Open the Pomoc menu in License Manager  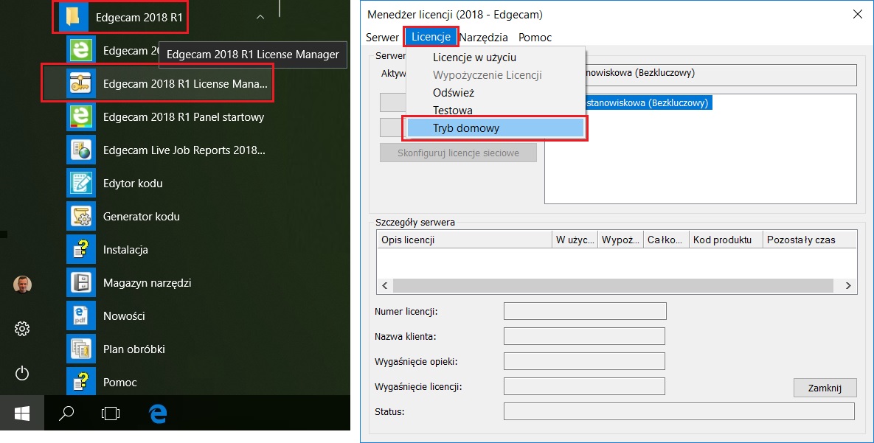click(535, 38)
